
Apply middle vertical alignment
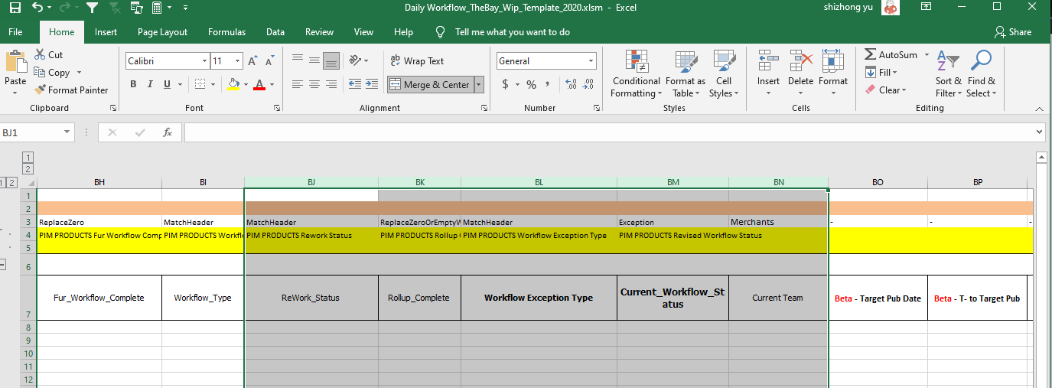tap(314, 60)
